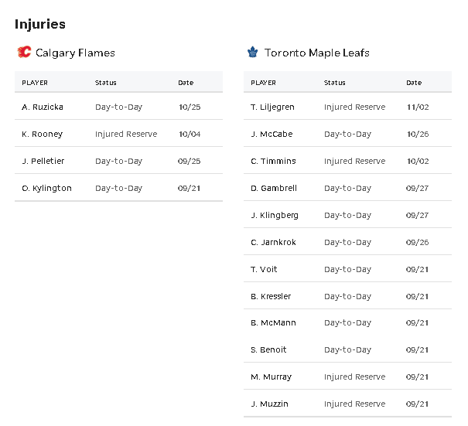The width and height of the screenshot is (468, 426).
Task: Click M. Murray's Injured Reserve status
Action: point(355,377)
